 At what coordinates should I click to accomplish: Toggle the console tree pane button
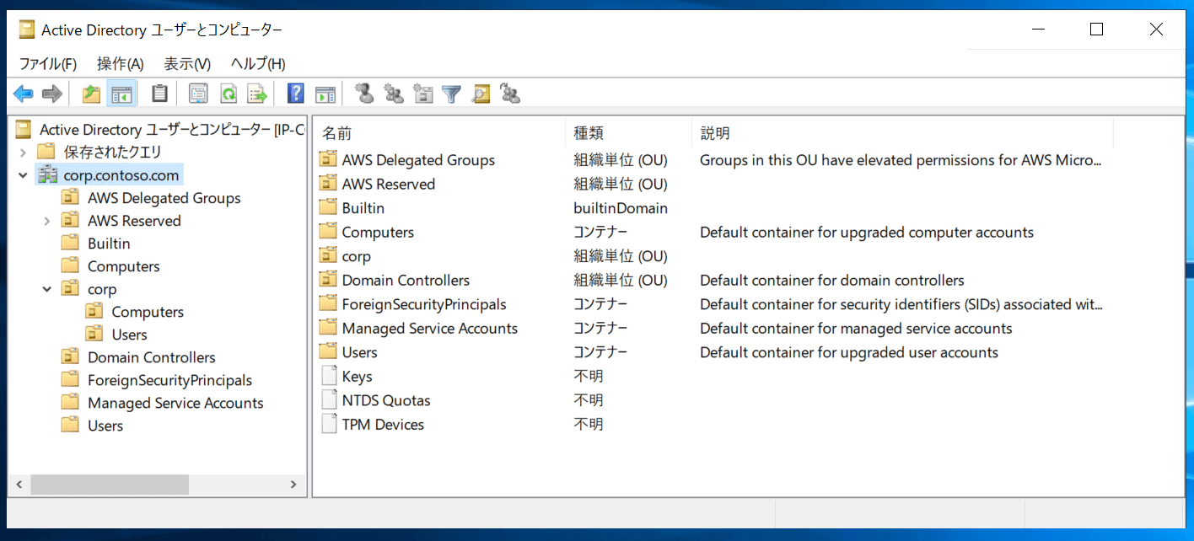coord(121,94)
